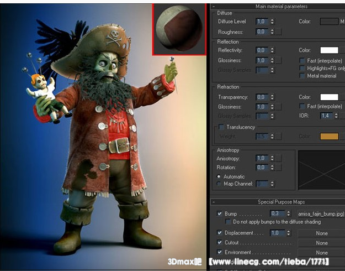The width and height of the screenshot is (345, 271).
Task: Click the Roughness value field
Action: click(x=262, y=32)
